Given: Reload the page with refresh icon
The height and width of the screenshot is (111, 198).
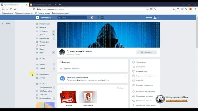Looking at the screenshot, I should (11, 9).
